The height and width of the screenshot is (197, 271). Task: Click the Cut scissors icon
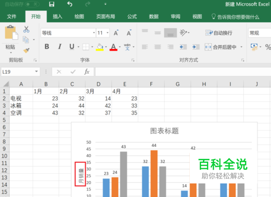coord(27,29)
